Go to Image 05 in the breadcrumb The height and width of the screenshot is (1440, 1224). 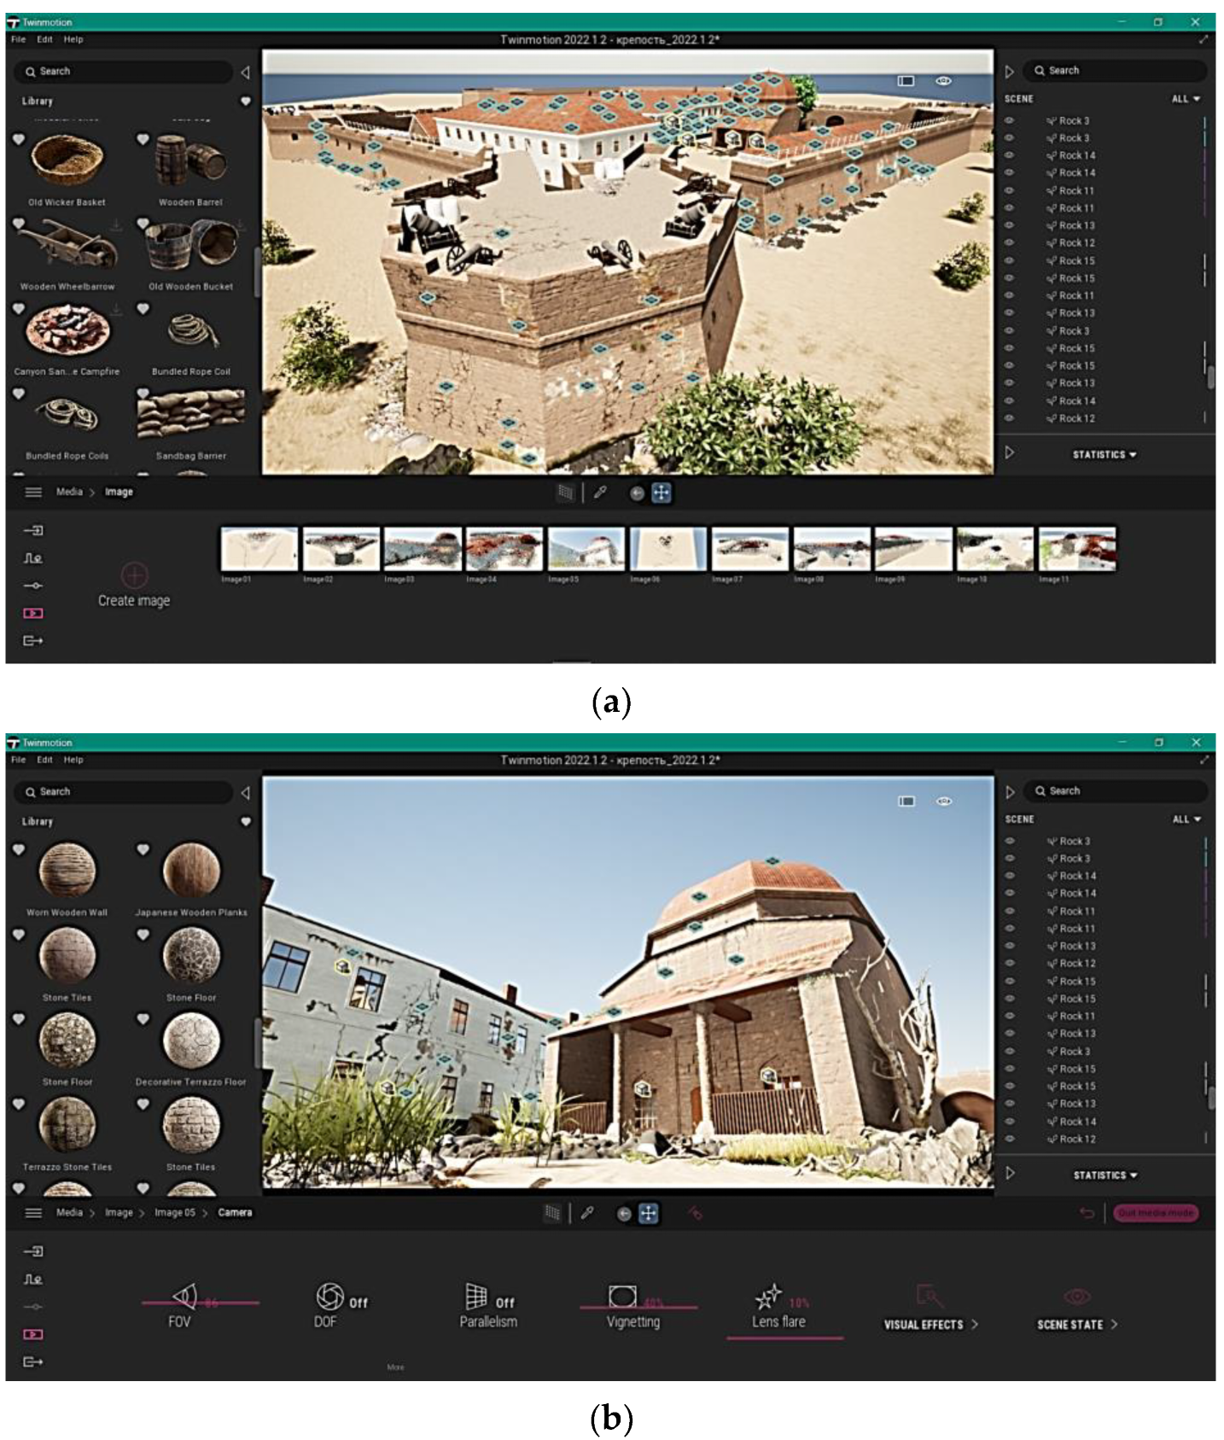tap(175, 1213)
